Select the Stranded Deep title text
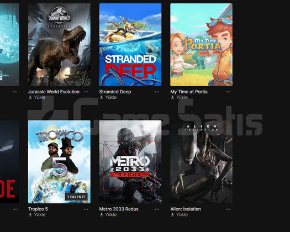Image resolution: width=290 pixels, height=232 pixels. (115, 92)
